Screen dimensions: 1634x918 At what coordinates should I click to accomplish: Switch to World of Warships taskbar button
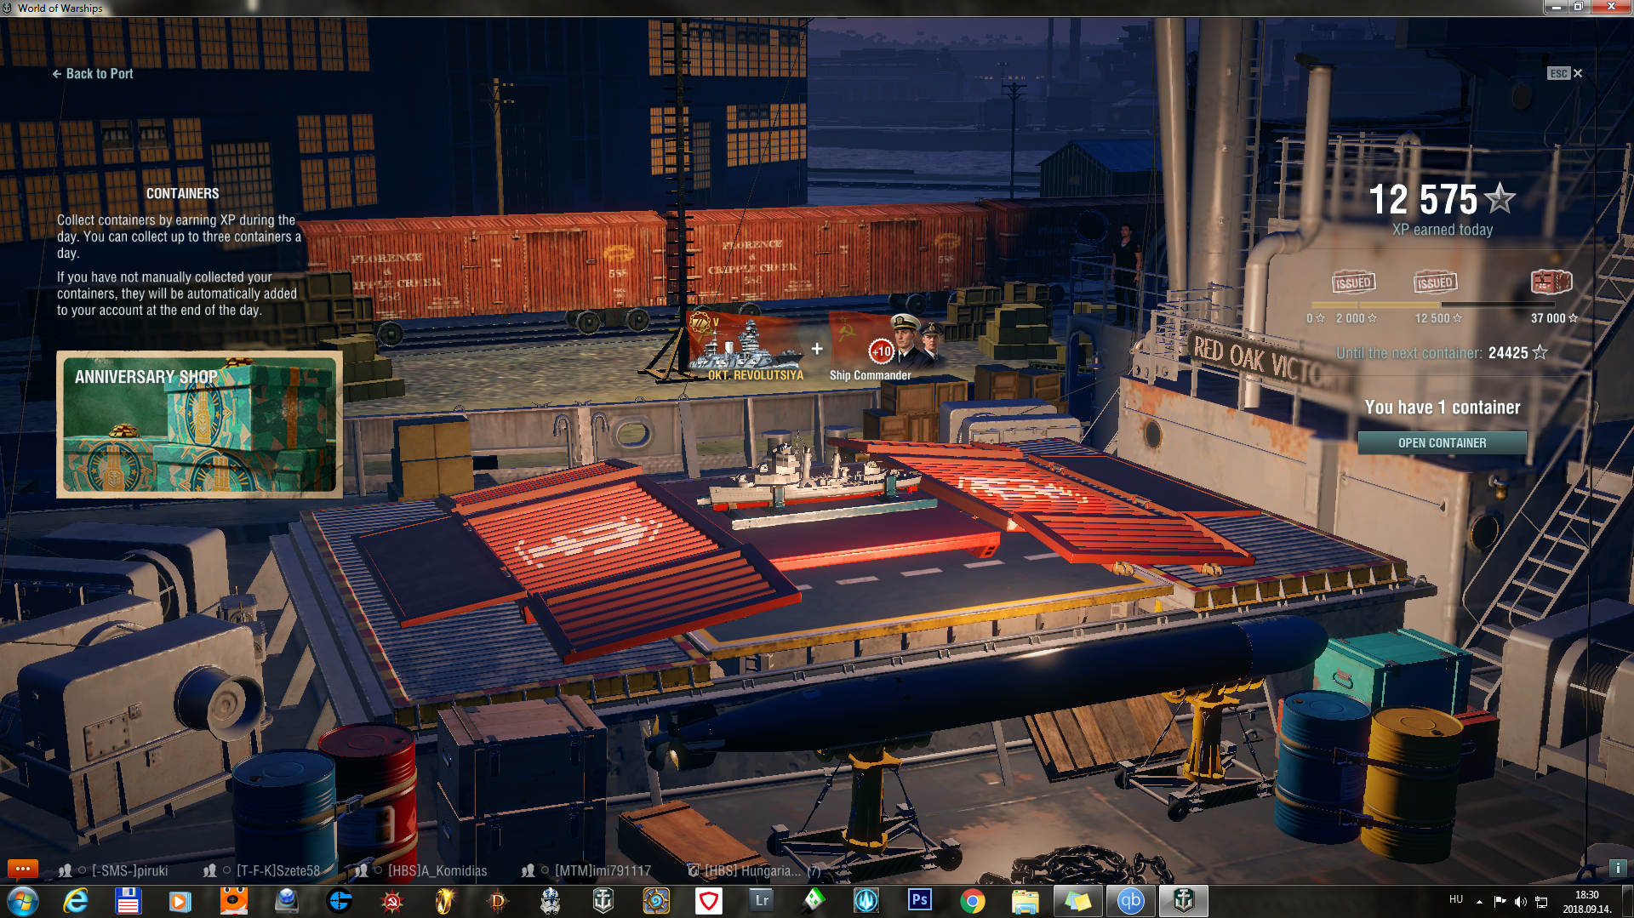(1184, 901)
